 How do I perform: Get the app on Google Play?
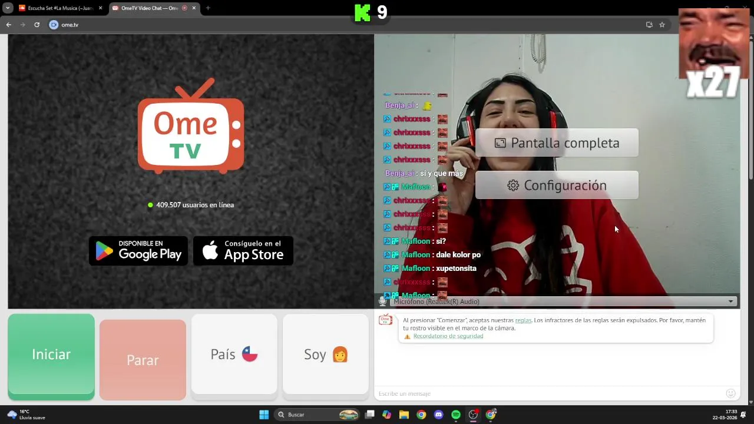(x=138, y=251)
